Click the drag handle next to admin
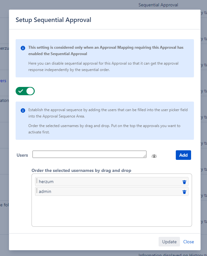207x256 pixels. [37, 191]
